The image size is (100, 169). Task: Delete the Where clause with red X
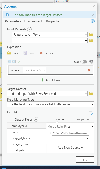point(89,70)
